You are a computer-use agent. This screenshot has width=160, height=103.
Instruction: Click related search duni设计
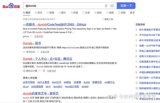pyautogui.click(x=58, y=87)
